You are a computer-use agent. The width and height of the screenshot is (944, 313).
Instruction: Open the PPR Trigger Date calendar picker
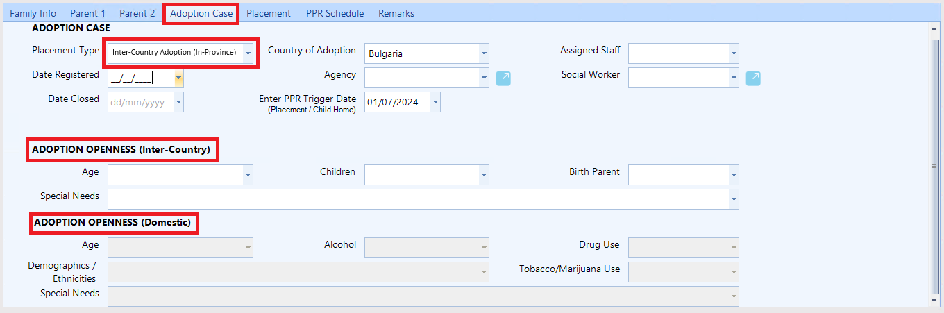(435, 103)
